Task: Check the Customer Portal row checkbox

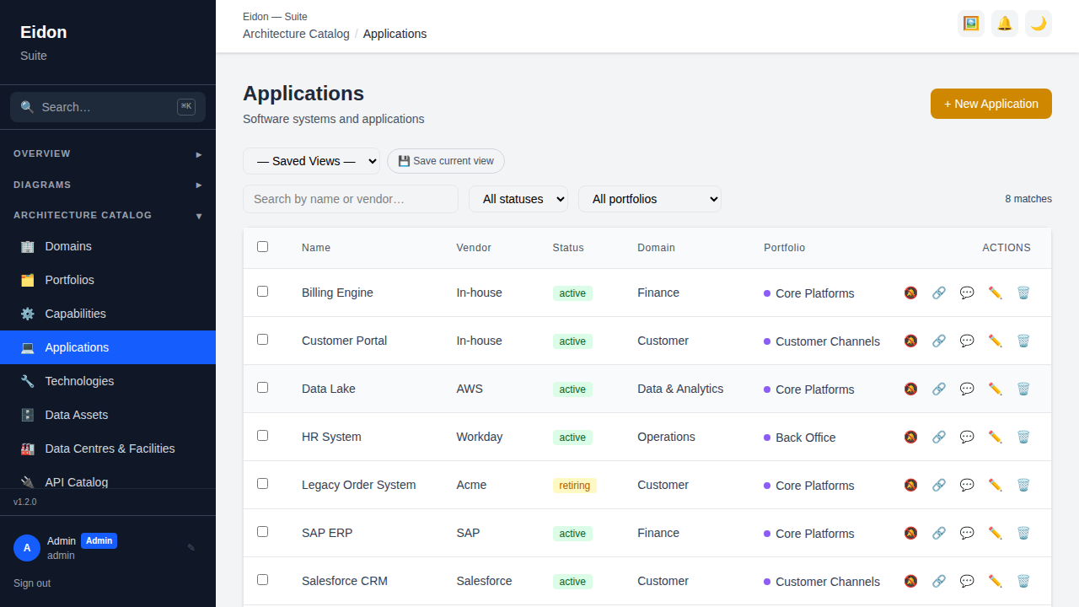Action: [262, 339]
